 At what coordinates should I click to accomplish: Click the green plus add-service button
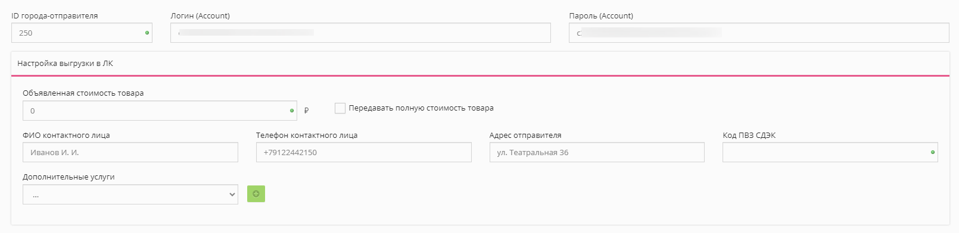256,194
